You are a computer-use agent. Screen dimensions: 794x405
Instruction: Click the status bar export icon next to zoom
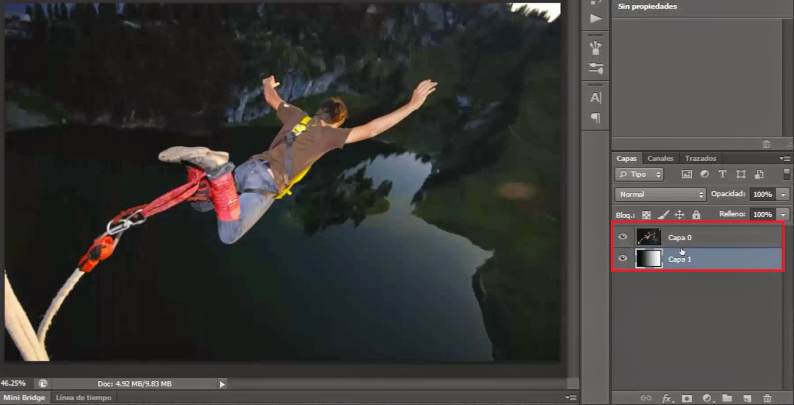coord(43,383)
